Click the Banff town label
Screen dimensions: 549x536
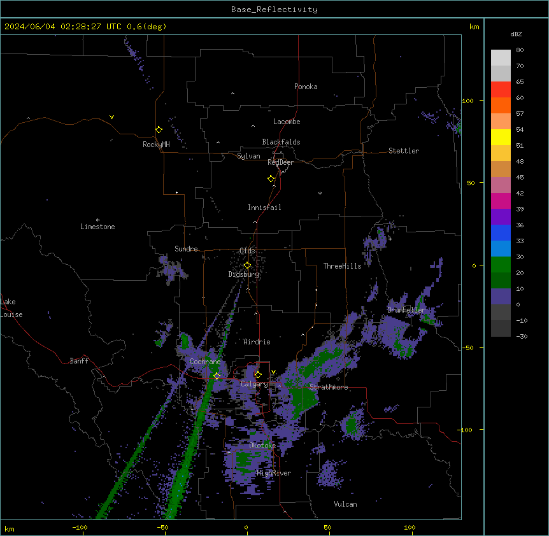point(79,361)
